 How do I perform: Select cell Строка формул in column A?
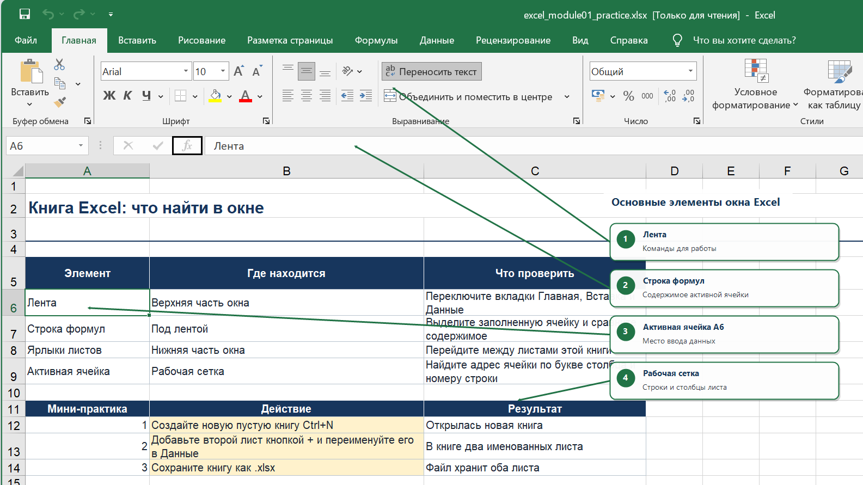[x=87, y=329]
